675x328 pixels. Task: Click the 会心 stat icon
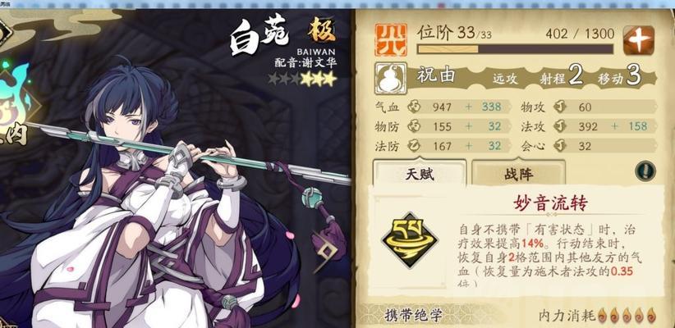pyautogui.click(x=560, y=146)
